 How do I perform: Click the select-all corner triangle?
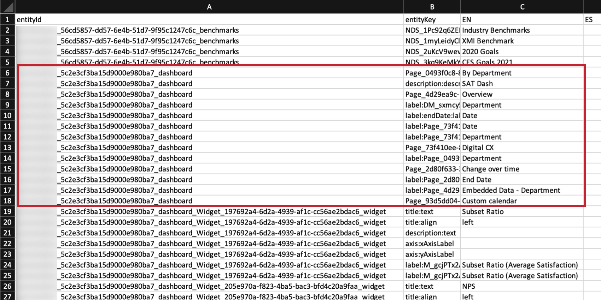click(x=7, y=7)
